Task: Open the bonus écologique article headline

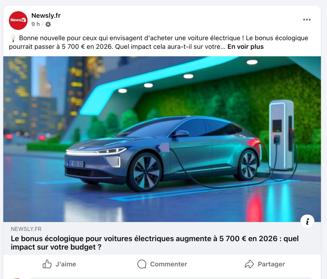Action: [155, 243]
